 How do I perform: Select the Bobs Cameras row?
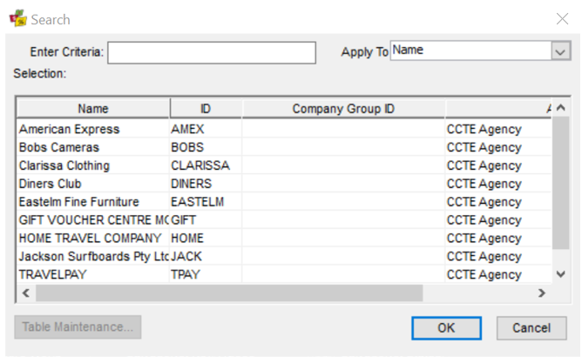coord(284,147)
